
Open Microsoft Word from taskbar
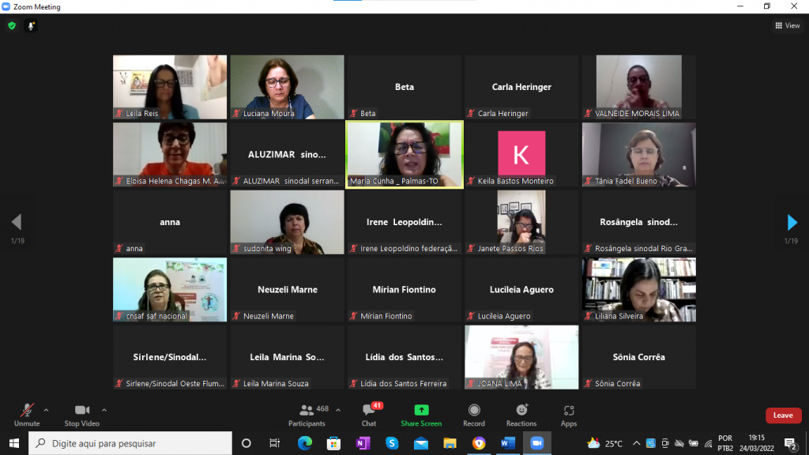point(508,443)
